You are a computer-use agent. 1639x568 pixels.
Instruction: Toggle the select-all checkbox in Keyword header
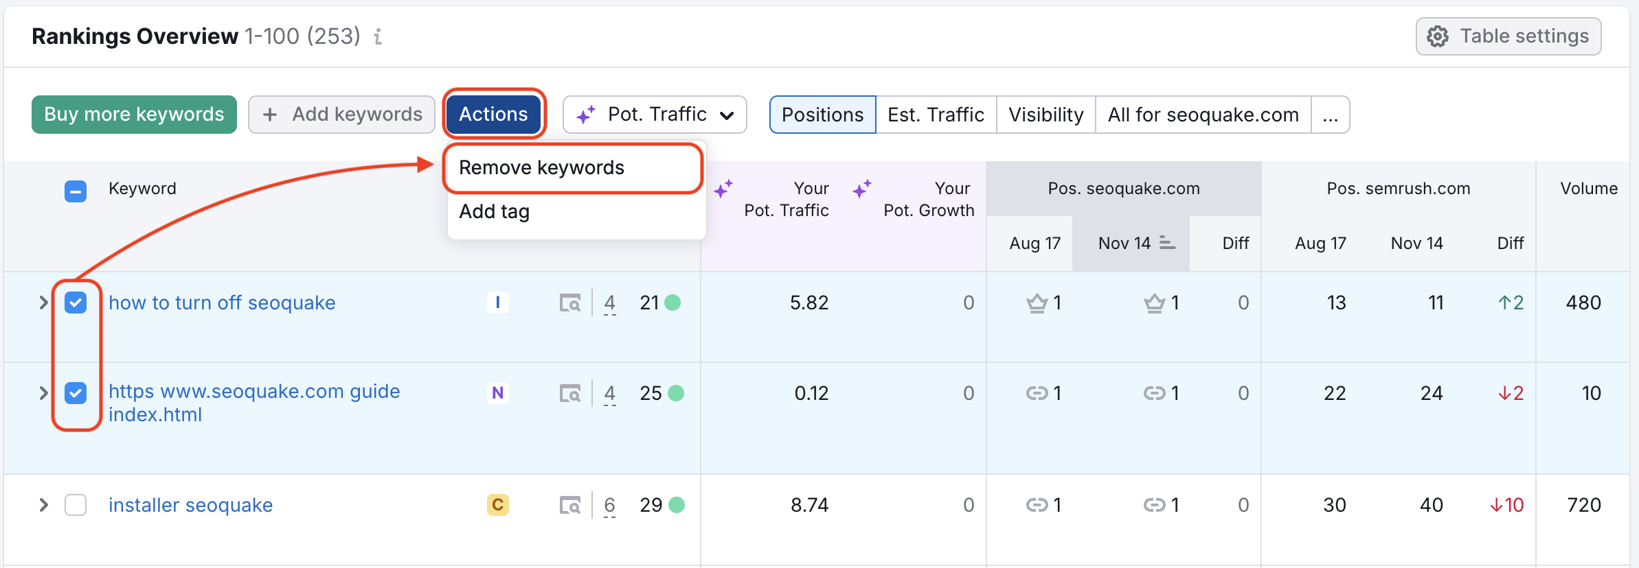pos(76,191)
